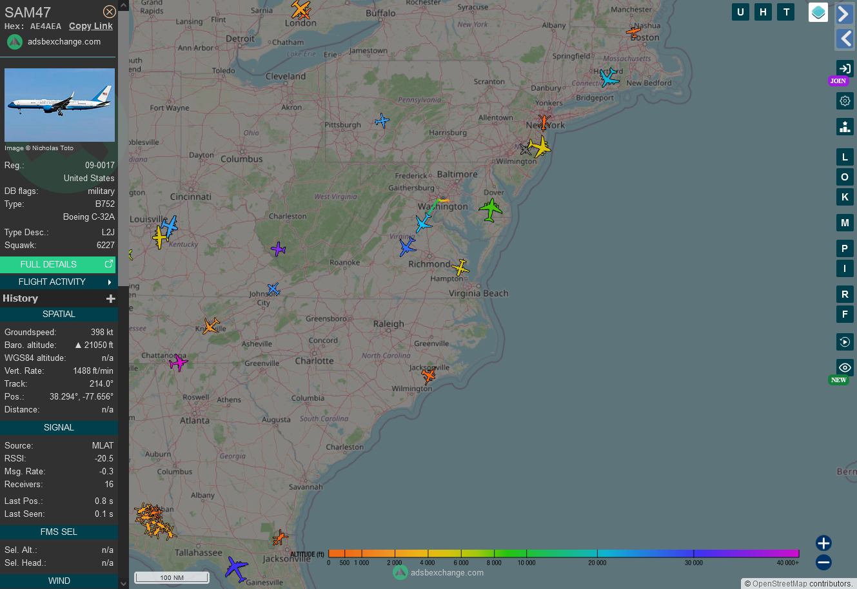Click the altitude color legend bar
857x589 pixels.
564,553
